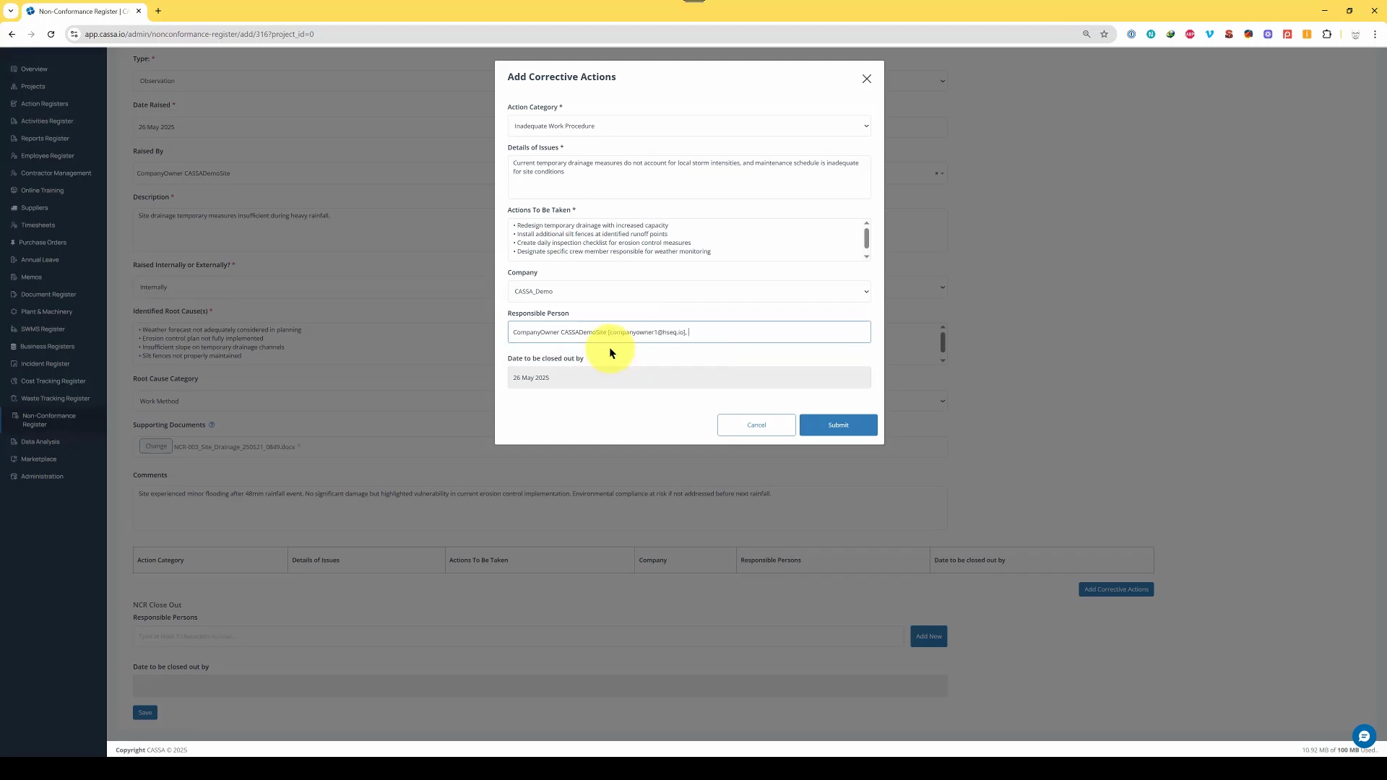Open a new browser tab
Screen dimensions: 1387x780
(158, 11)
